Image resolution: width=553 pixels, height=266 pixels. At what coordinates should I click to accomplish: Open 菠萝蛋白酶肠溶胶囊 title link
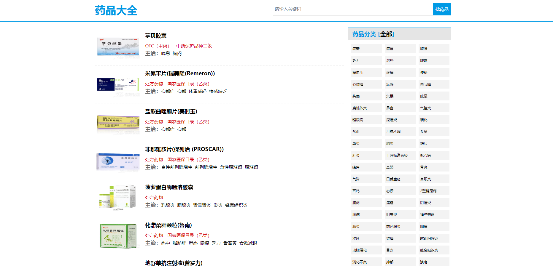[x=169, y=187]
